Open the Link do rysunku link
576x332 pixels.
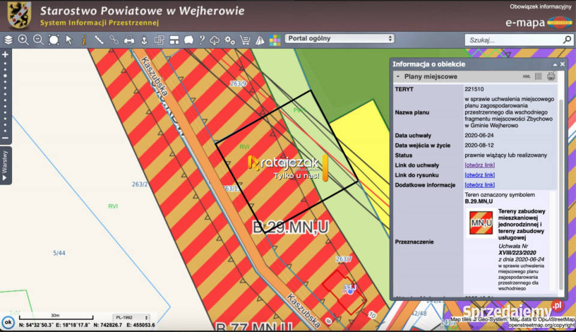pyautogui.click(x=479, y=175)
